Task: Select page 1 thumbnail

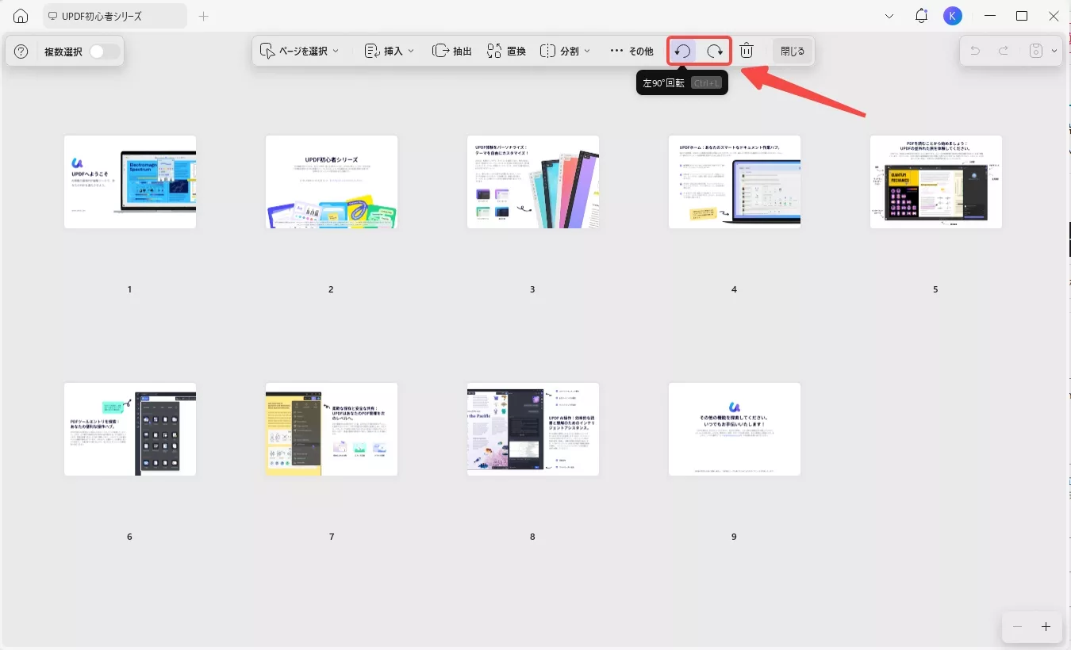Action: [x=130, y=182]
